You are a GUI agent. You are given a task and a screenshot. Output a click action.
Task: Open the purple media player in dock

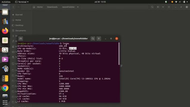[x=5, y=59]
